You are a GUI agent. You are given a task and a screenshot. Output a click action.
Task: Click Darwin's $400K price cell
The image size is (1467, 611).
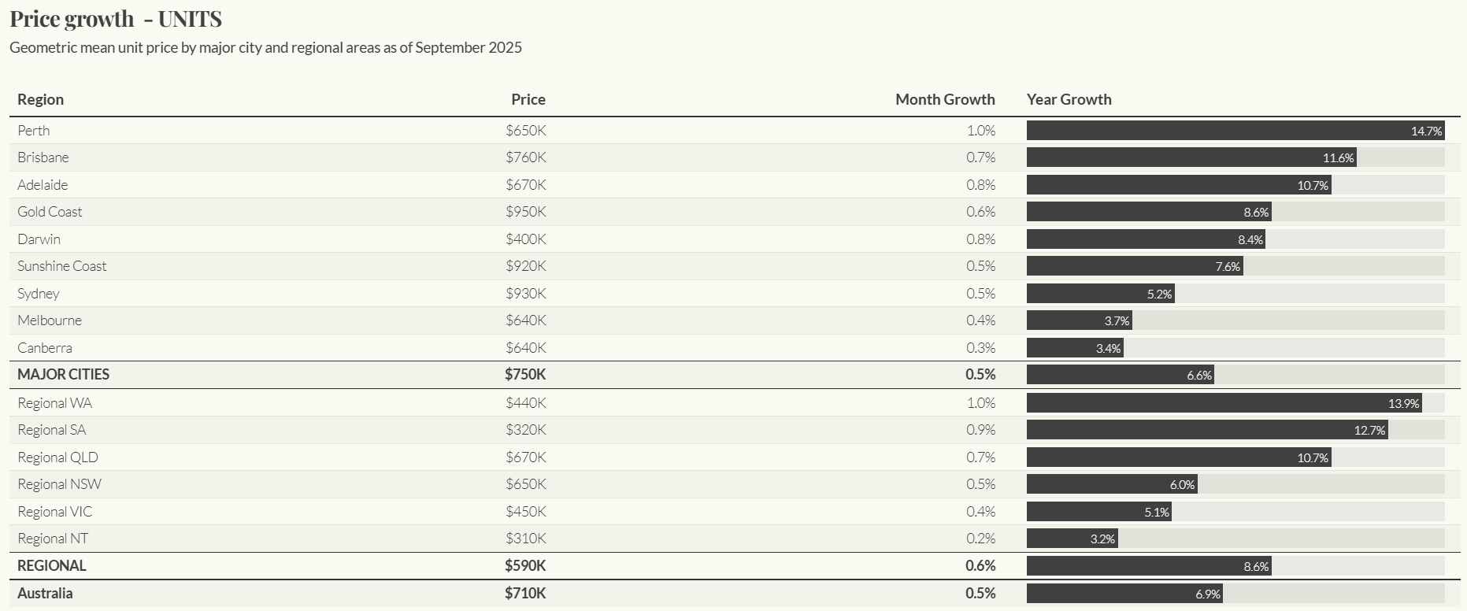click(x=525, y=239)
